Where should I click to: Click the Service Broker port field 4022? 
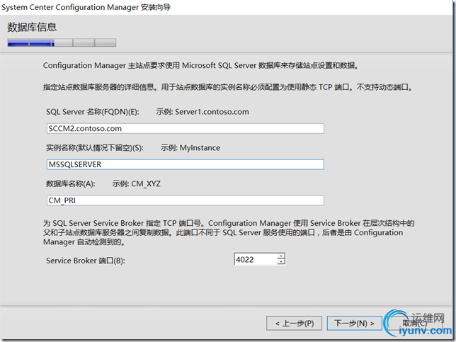(255, 259)
